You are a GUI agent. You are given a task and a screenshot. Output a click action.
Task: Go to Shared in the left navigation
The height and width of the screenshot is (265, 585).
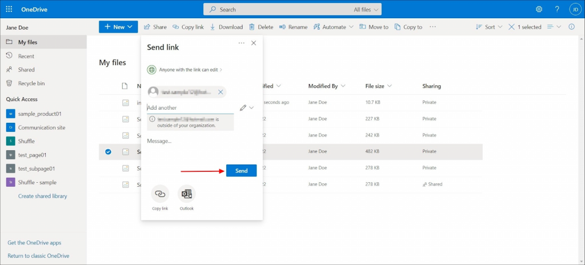[26, 70]
